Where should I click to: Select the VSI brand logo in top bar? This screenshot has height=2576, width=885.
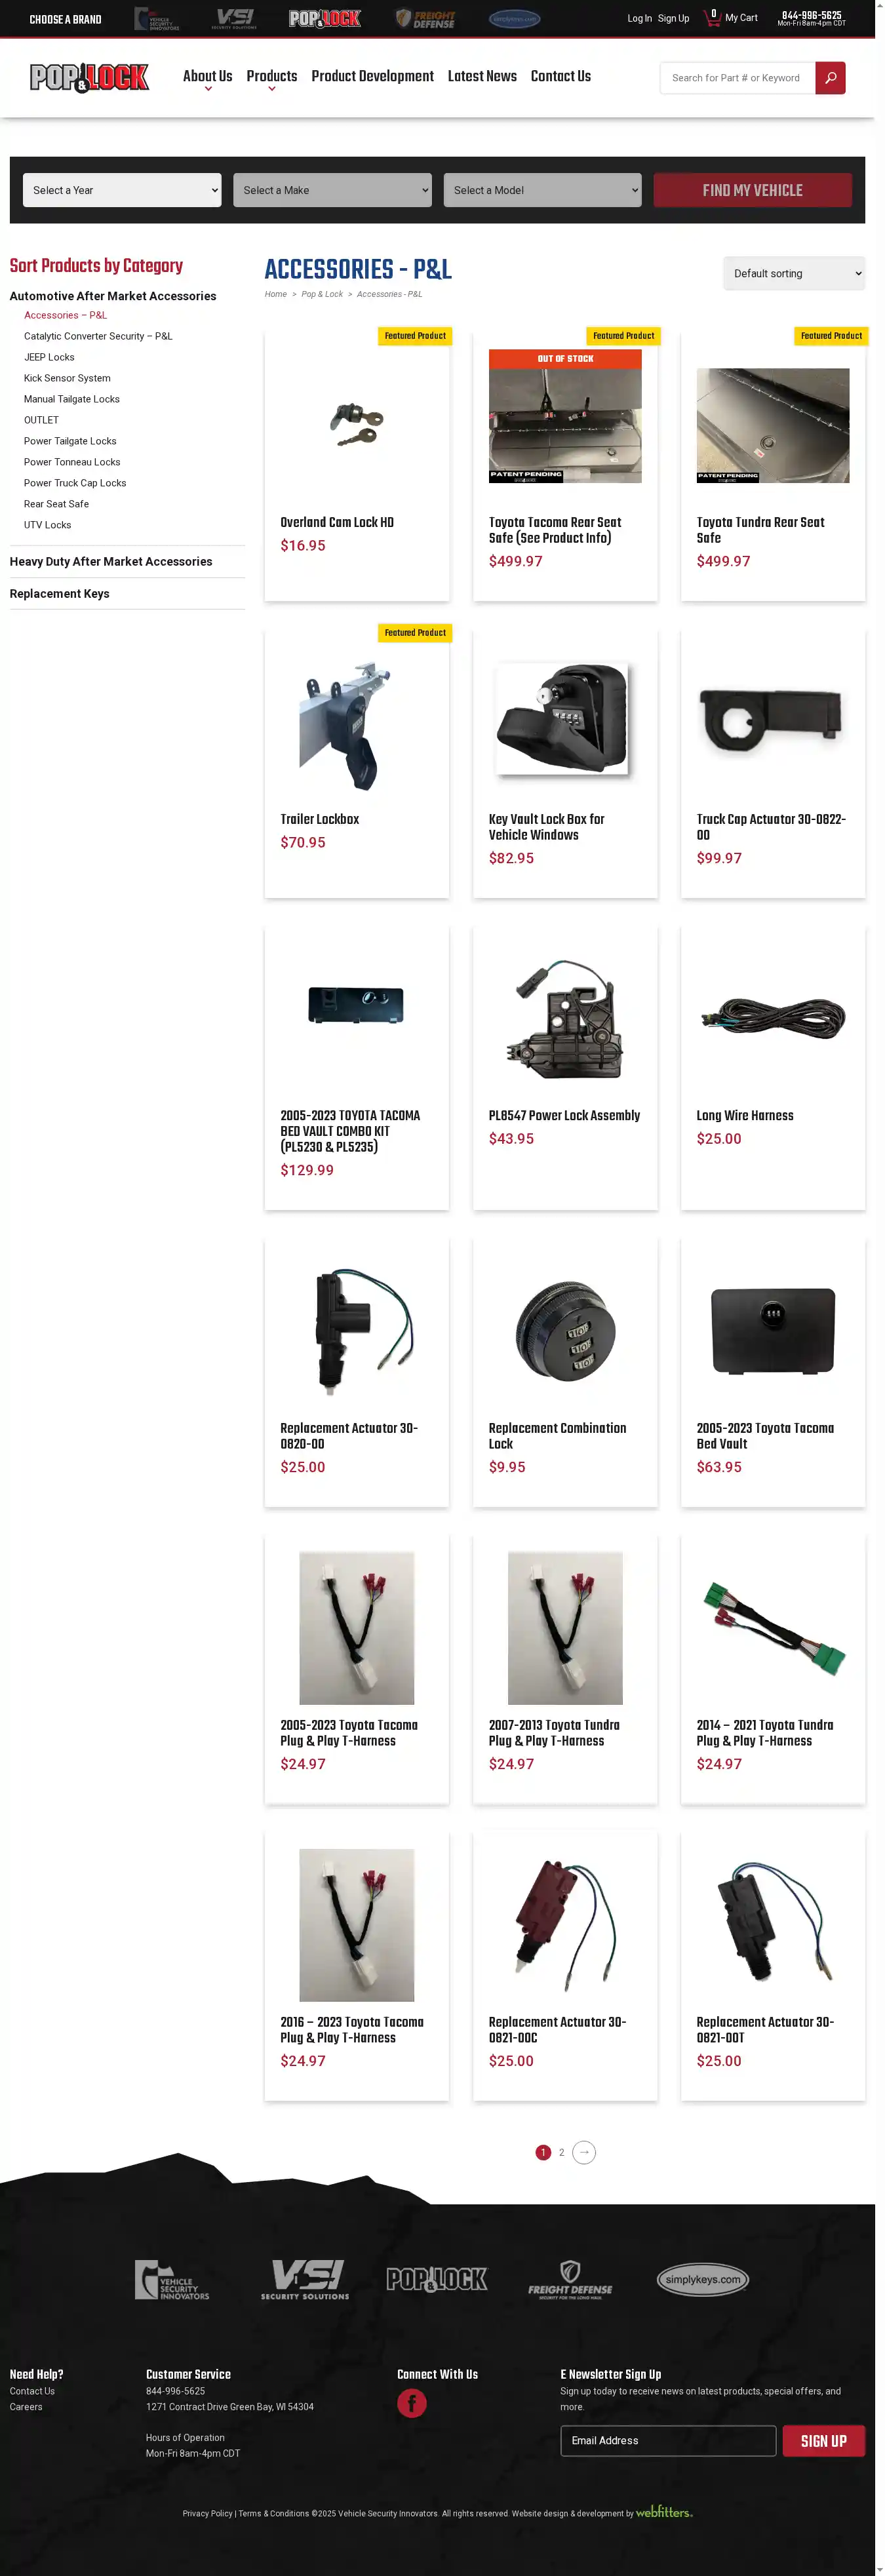pos(235,19)
